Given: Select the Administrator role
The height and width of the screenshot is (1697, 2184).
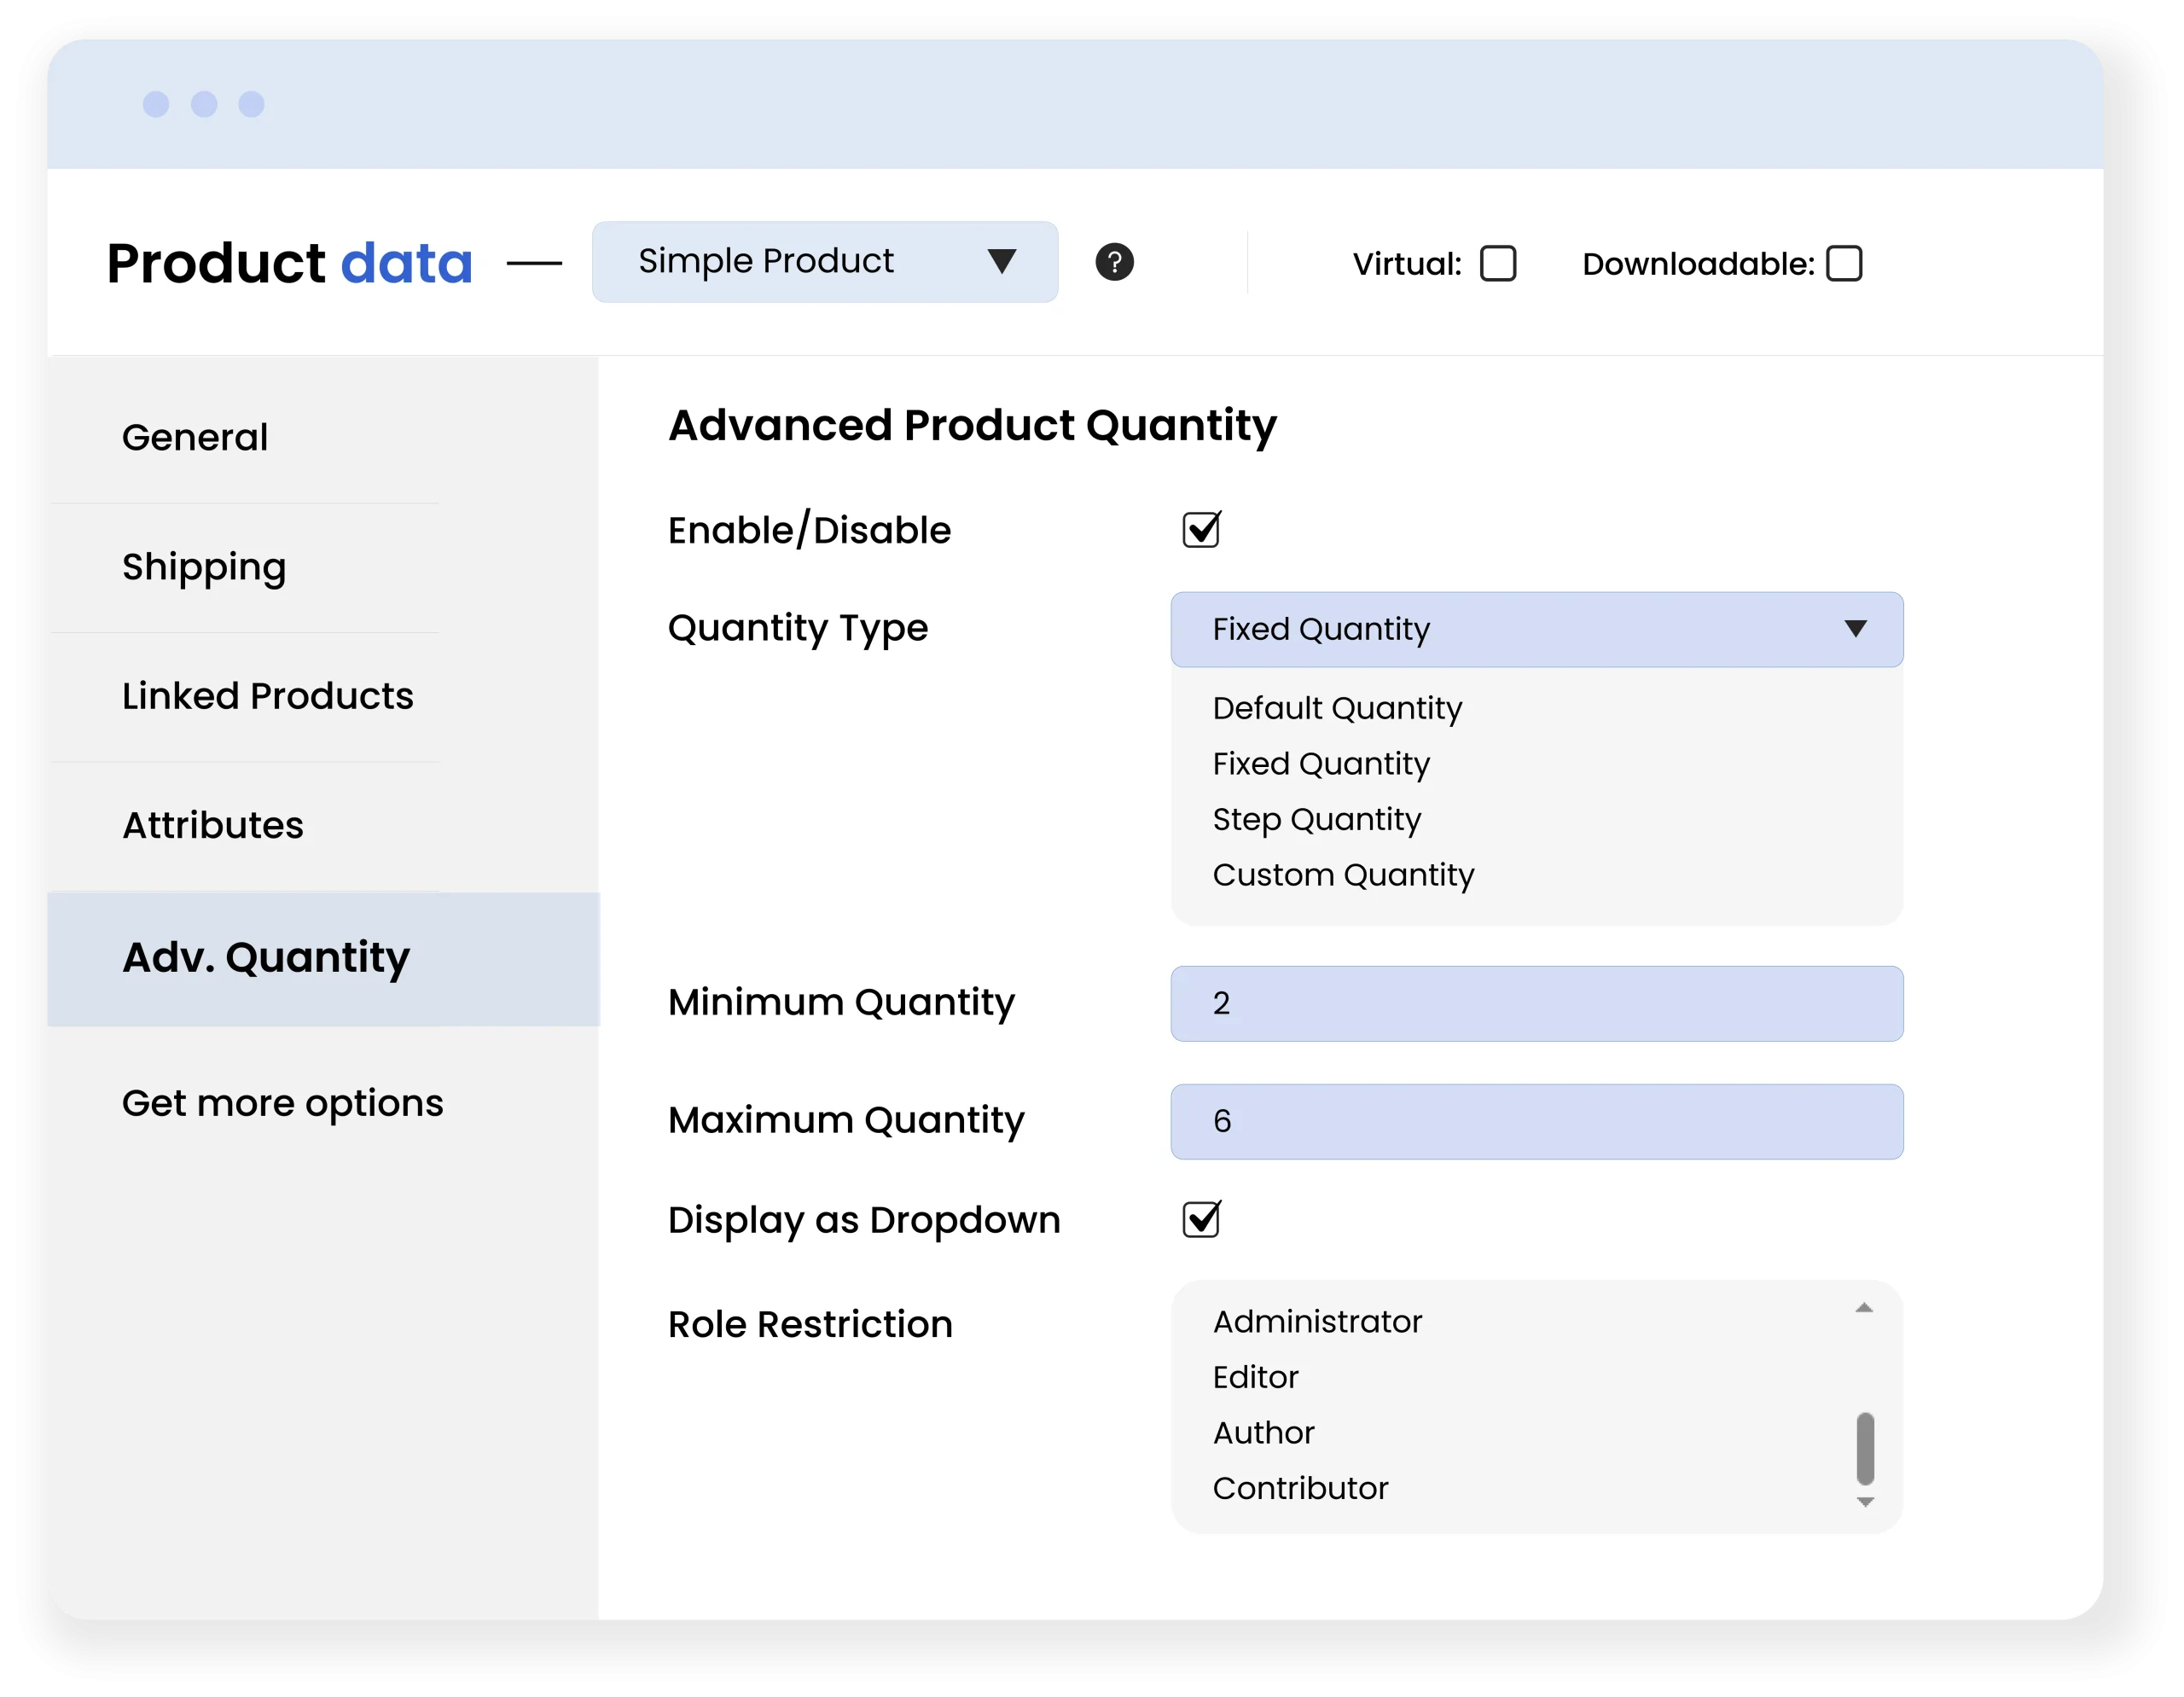Looking at the screenshot, I should pos(1317,1322).
